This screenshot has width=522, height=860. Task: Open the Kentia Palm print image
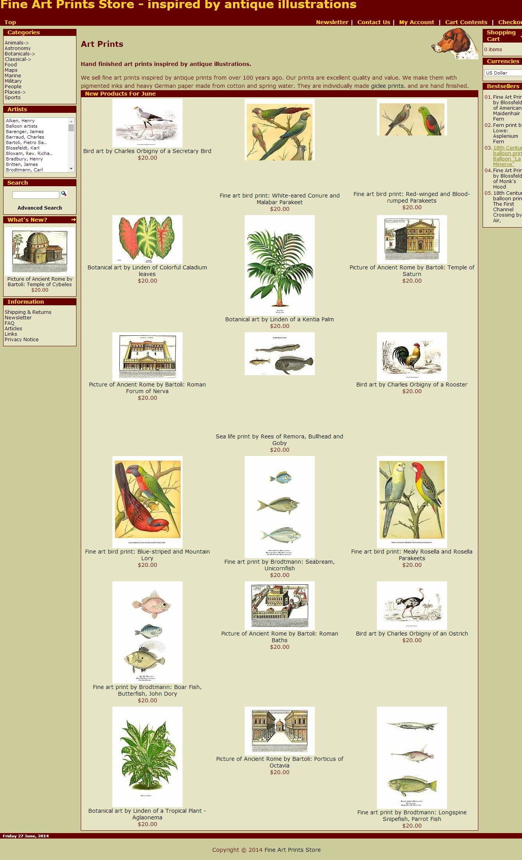pos(279,265)
